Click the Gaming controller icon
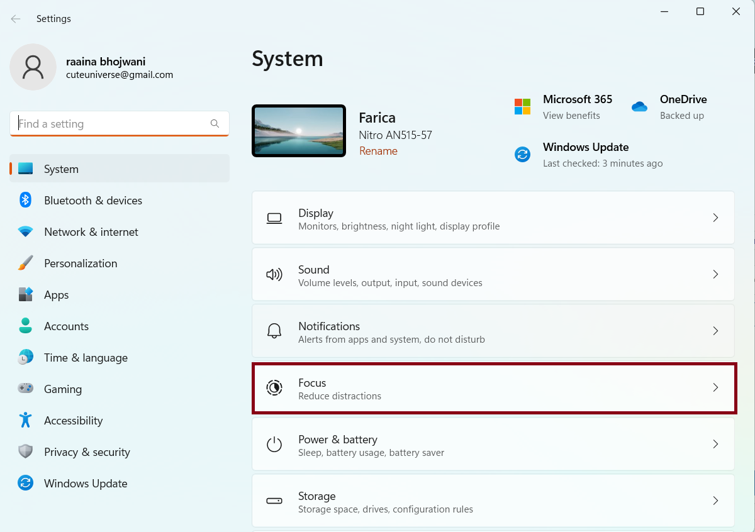The height and width of the screenshot is (532, 755). pyautogui.click(x=25, y=389)
